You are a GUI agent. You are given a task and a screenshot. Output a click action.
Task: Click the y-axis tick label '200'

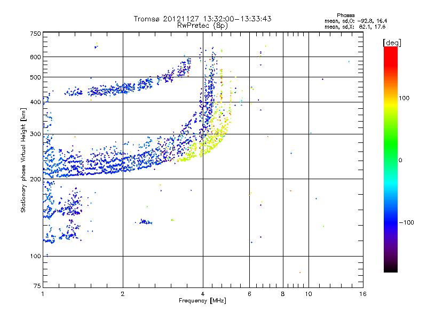[x=35, y=179]
